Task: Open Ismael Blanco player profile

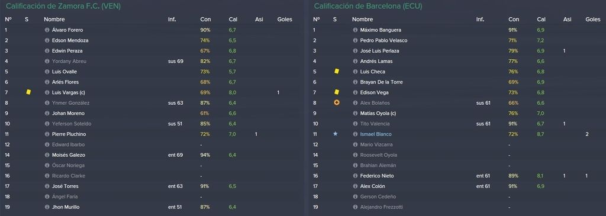Action: pos(376,134)
